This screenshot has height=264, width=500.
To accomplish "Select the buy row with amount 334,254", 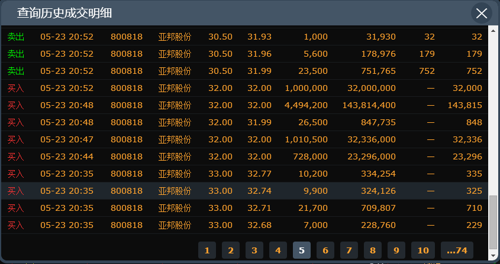I will (x=244, y=174).
